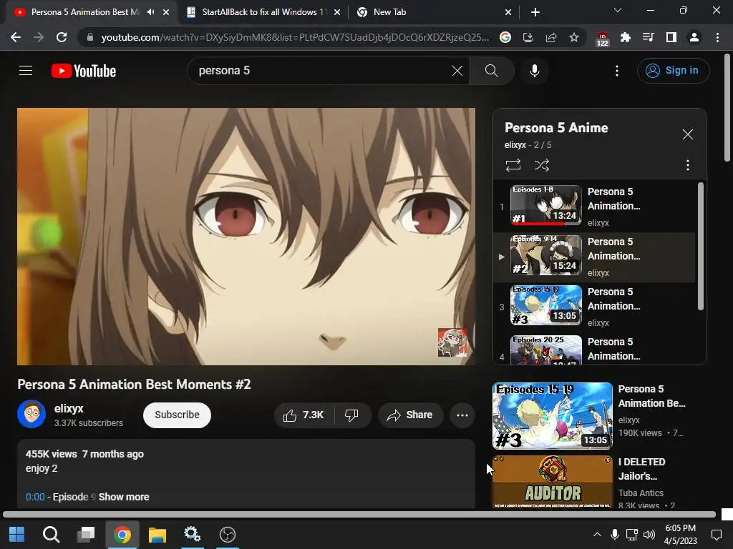Click the channel watermark in video
733x549 pixels.
[x=452, y=342]
